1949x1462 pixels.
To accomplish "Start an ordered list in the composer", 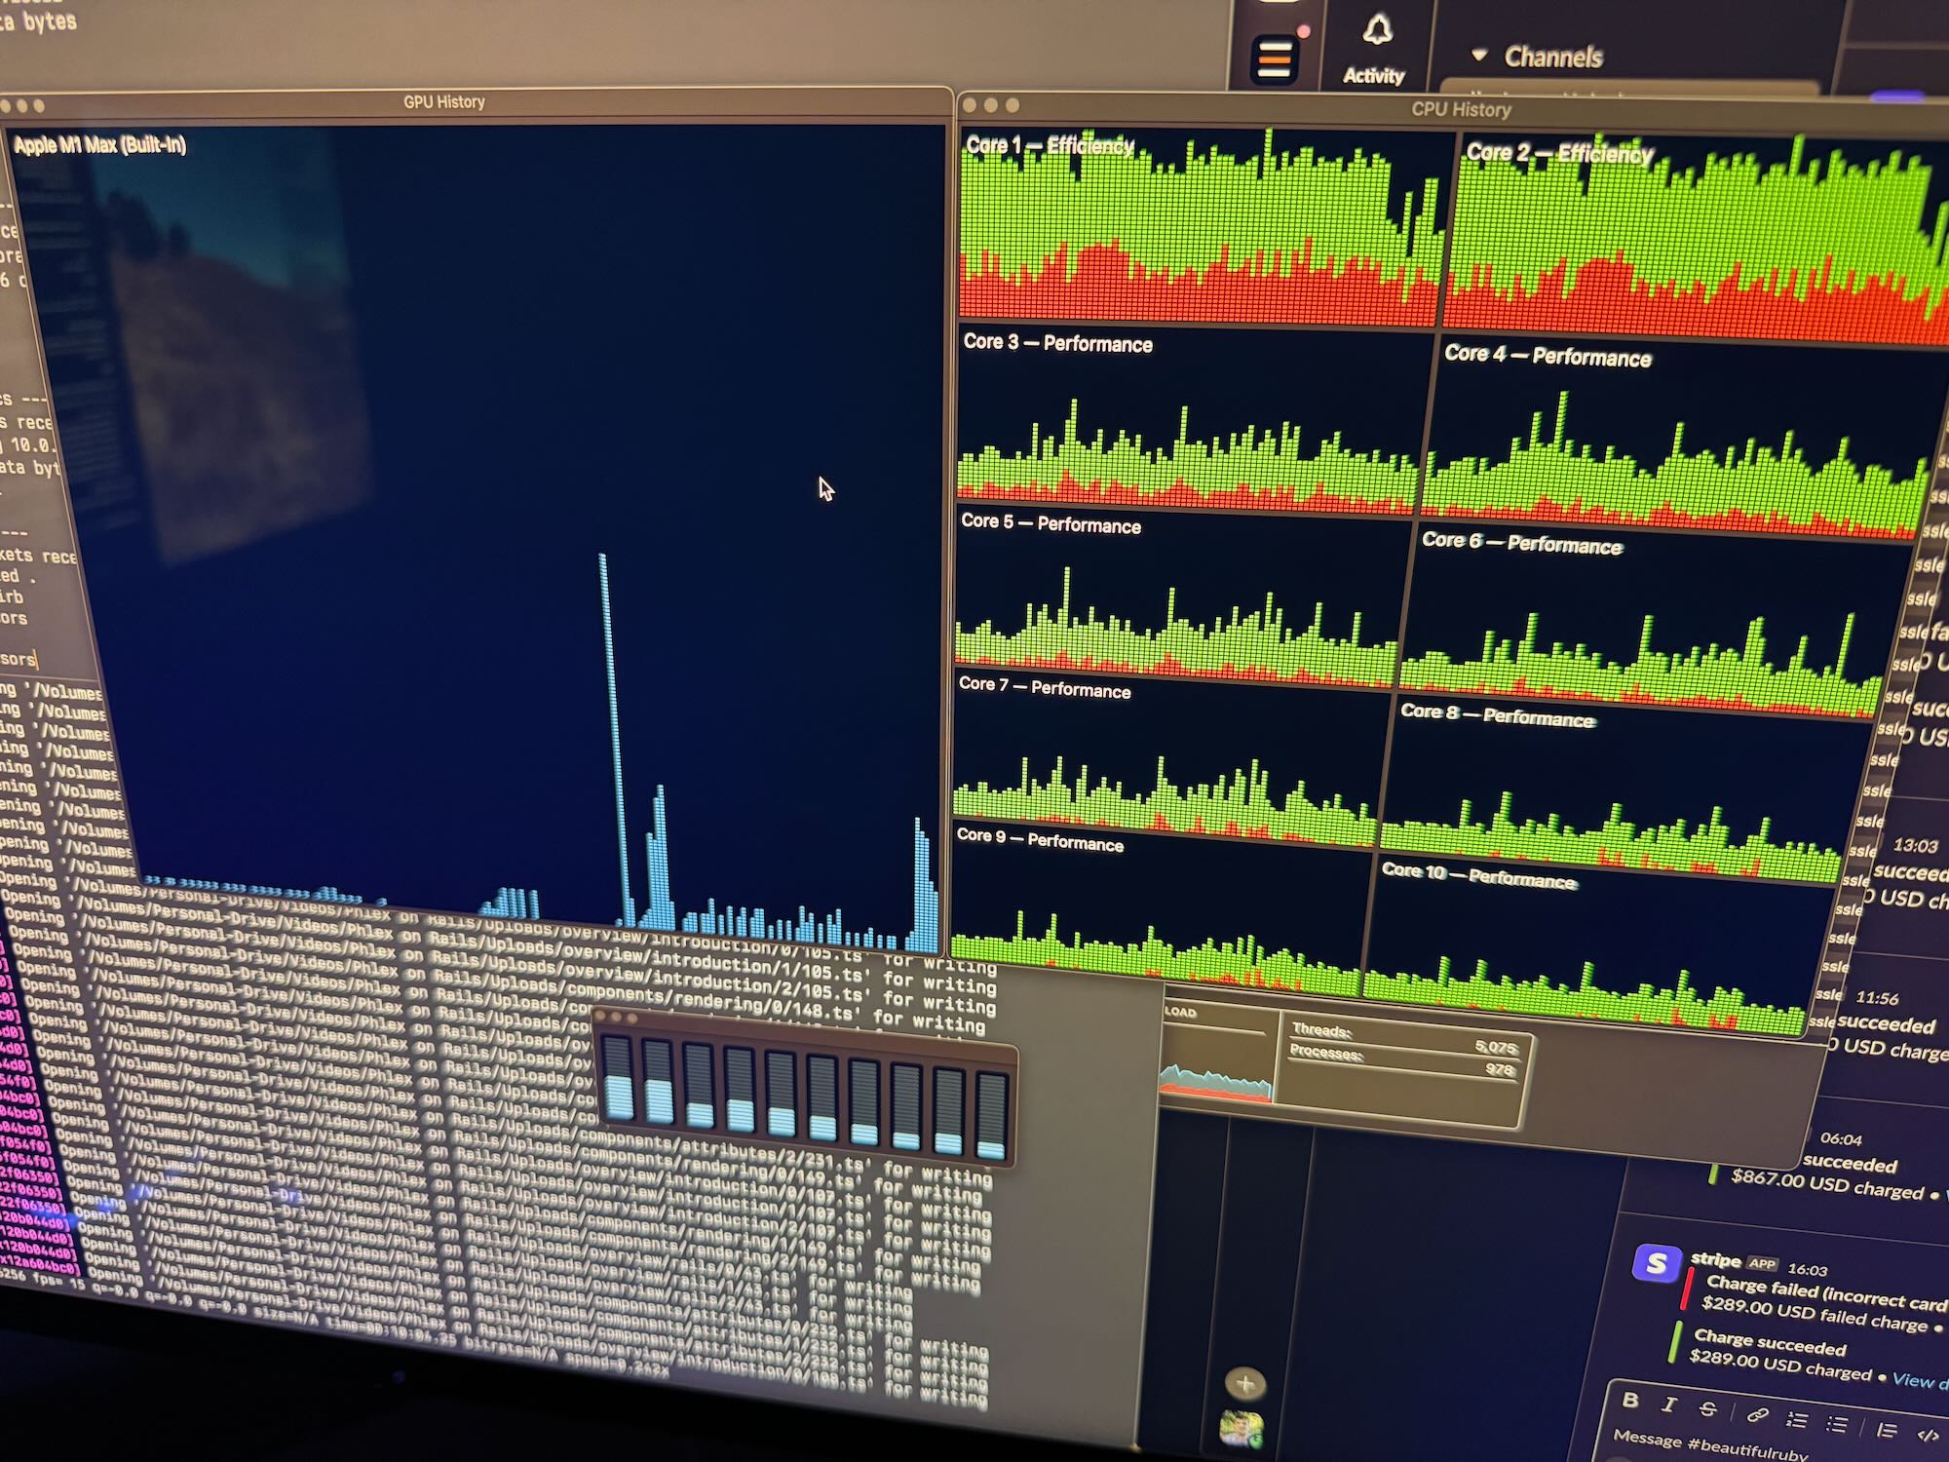I will click(1797, 1419).
